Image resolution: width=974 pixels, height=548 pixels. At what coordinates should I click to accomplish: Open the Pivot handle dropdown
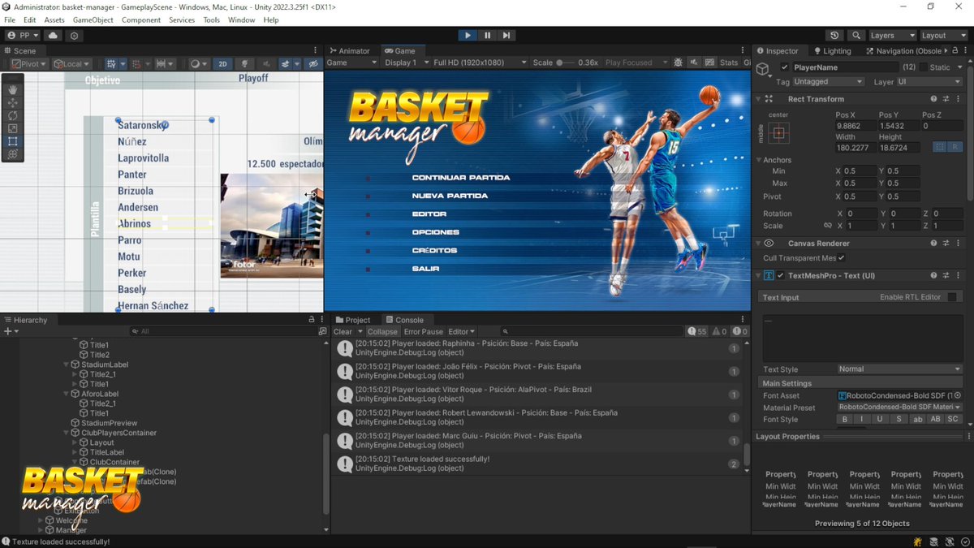pyautogui.click(x=28, y=64)
